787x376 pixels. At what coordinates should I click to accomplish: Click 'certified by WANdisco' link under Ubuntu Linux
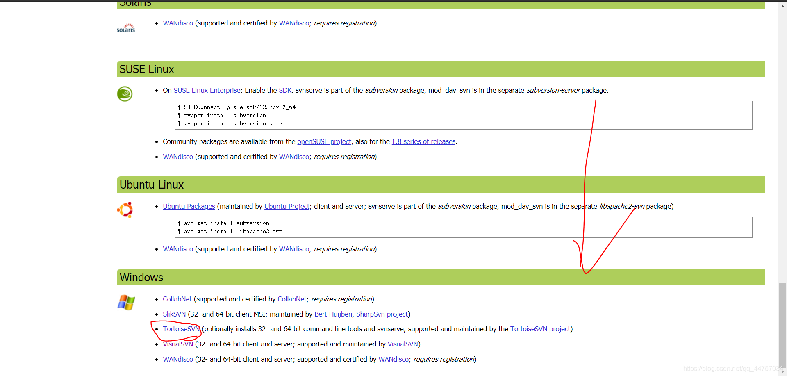tap(294, 249)
